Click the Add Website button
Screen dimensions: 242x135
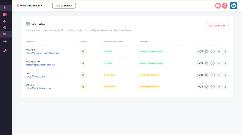tap(217, 25)
